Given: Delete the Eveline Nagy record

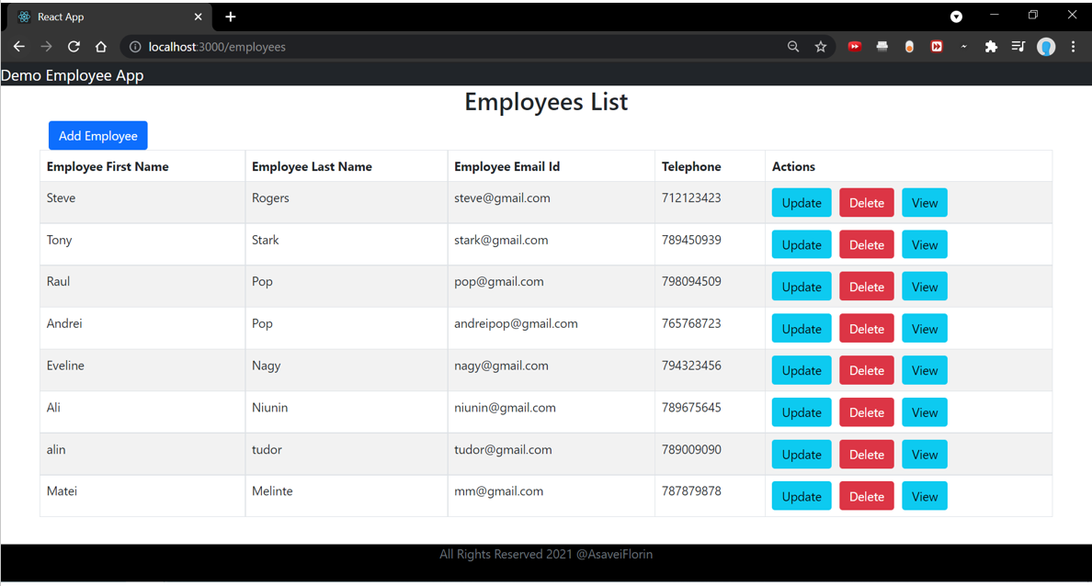Looking at the screenshot, I should pyautogui.click(x=867, y=371).
